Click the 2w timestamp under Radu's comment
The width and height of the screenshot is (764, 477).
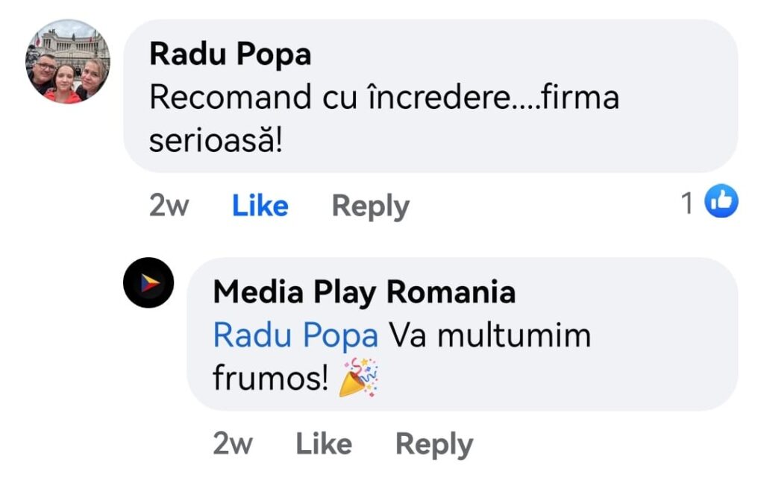[169, 205]
